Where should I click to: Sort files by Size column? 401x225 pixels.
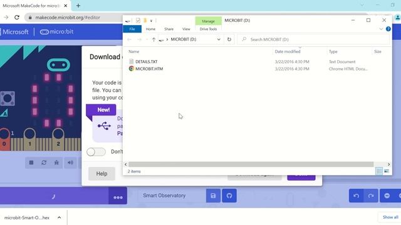pyautogui.click(x=378, y=51)
